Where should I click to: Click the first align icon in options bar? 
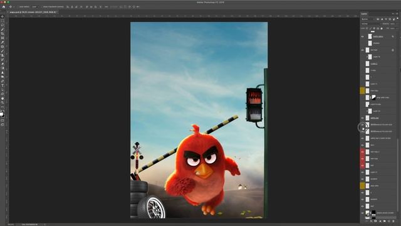tap(68, 7)
